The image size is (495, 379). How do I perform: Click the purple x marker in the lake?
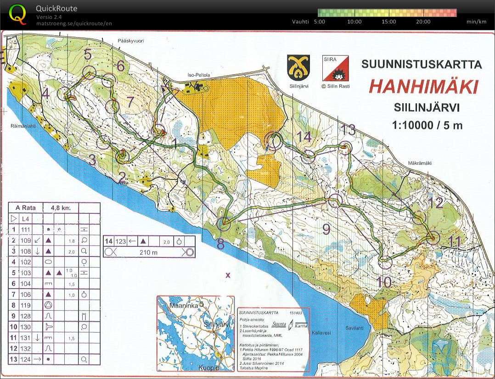228,275
